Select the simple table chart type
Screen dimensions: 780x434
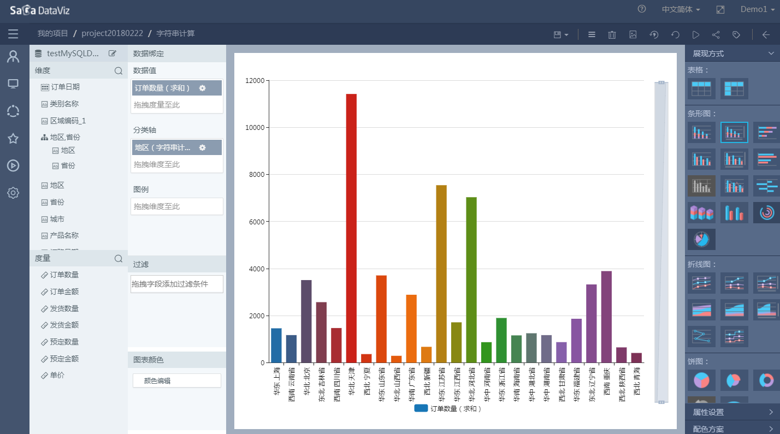click(x=701, y=88)
